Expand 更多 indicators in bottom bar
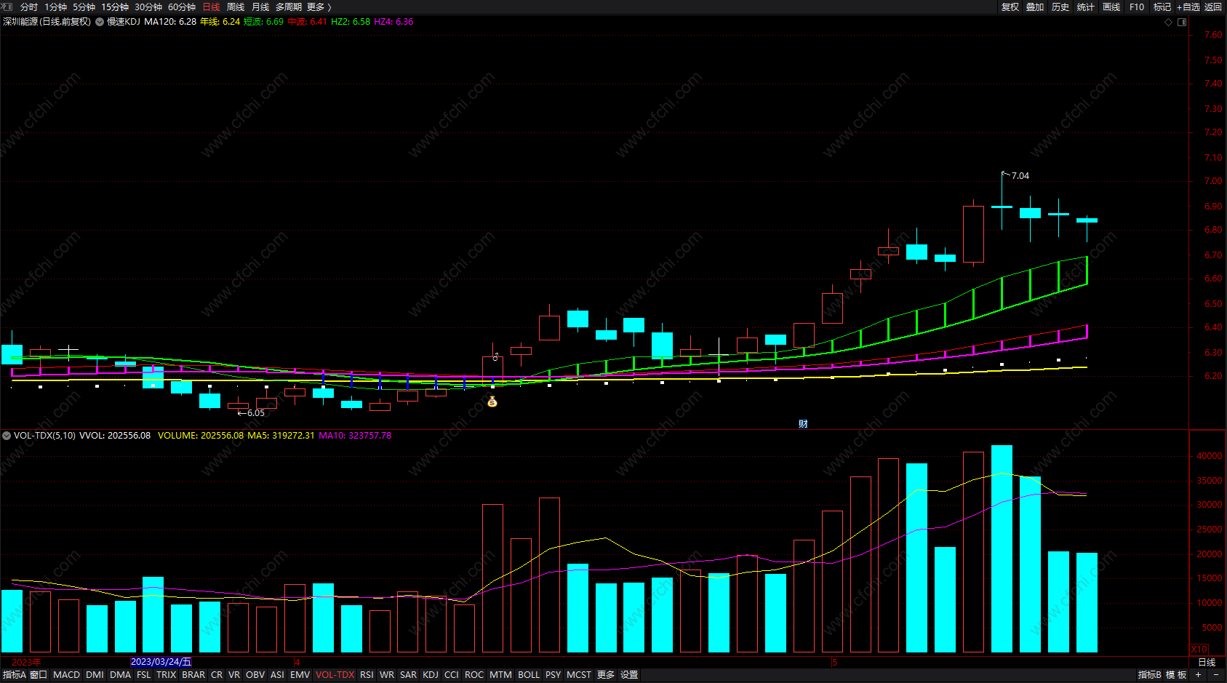Viewport: 1227px width, 683px height. pos(606,675)
